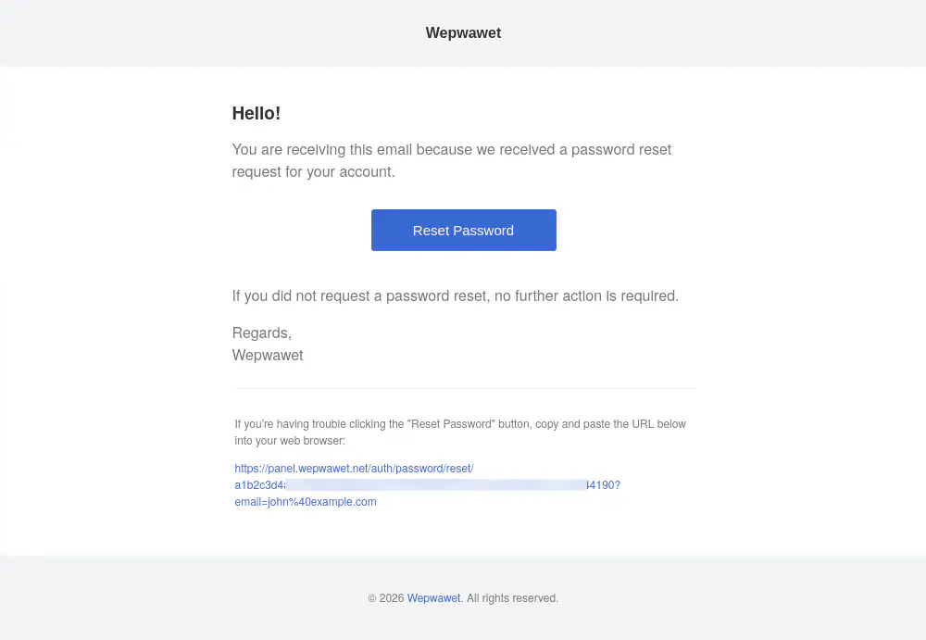
Task: Click the Wepwawet title in the header
Action: (463, 33)
